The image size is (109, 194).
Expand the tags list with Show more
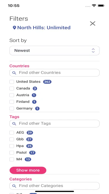point(28,170)
